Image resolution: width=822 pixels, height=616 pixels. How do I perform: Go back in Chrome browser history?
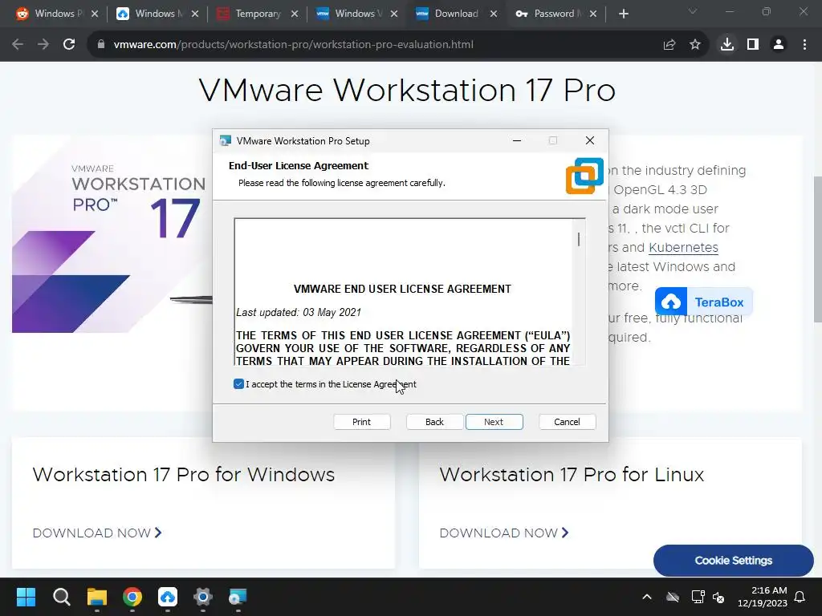(18, 45)
